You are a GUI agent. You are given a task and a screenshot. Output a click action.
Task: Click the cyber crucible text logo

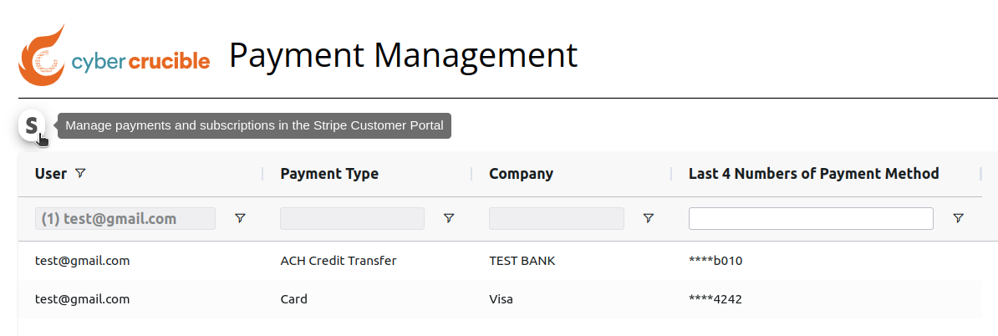coord(140,62)
